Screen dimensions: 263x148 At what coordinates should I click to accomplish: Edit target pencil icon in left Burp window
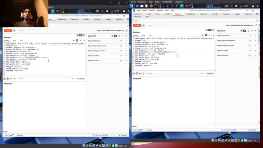(127, 30)
